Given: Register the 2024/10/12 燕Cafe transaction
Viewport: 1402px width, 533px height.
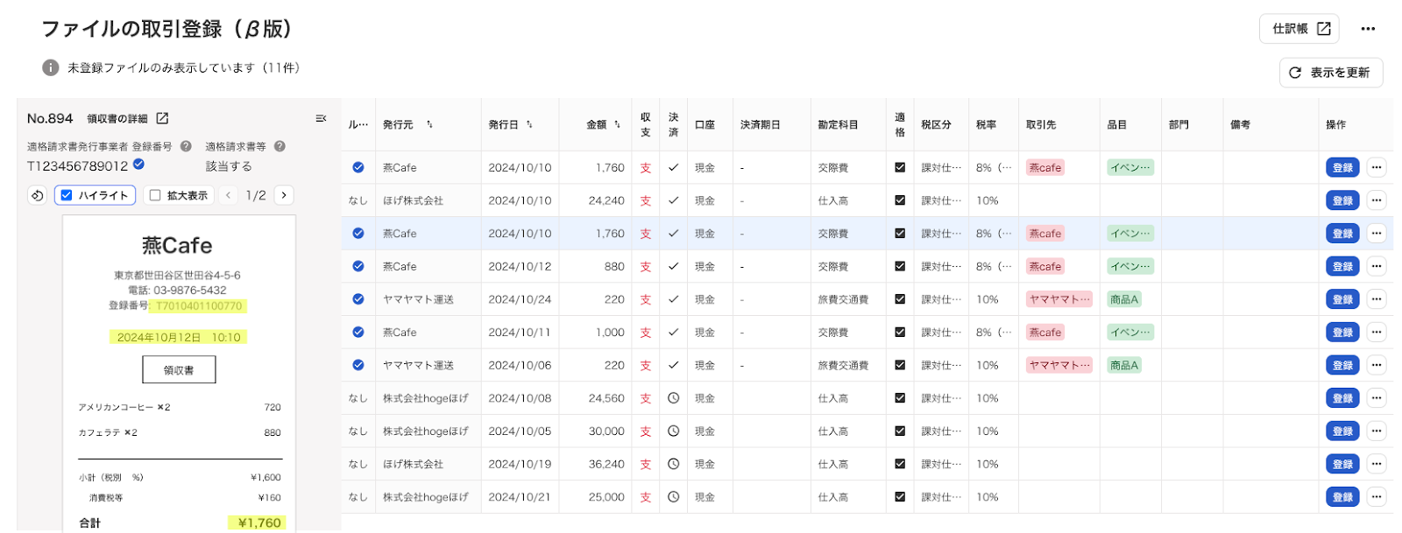Looking at the screenshot, I should pos(1342,266).
